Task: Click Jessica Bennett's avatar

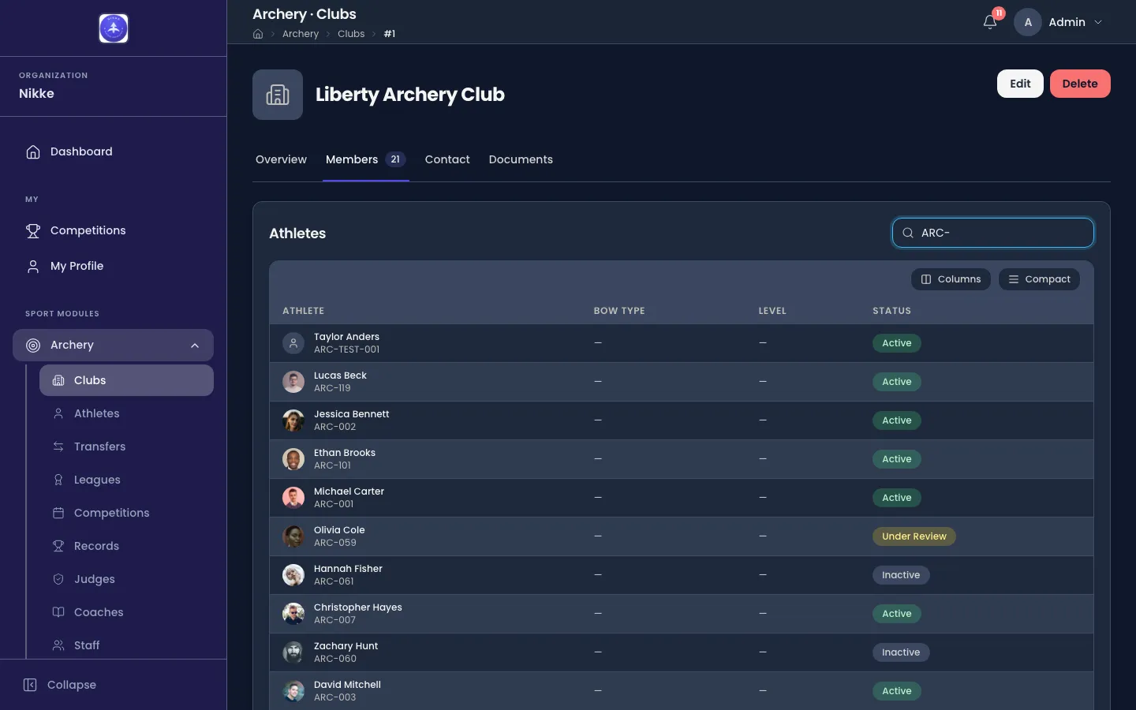Action: pos(293,420)
